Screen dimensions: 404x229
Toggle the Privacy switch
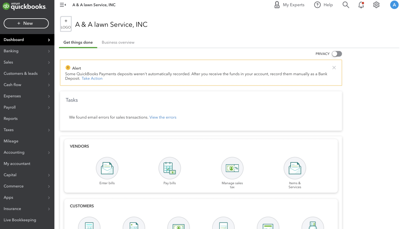point(337,54)
